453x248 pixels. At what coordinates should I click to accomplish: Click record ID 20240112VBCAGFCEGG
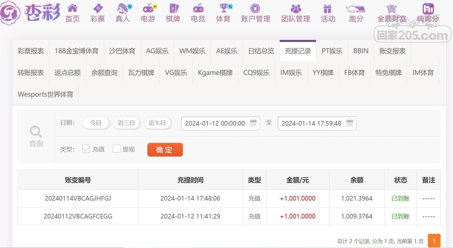78,216
